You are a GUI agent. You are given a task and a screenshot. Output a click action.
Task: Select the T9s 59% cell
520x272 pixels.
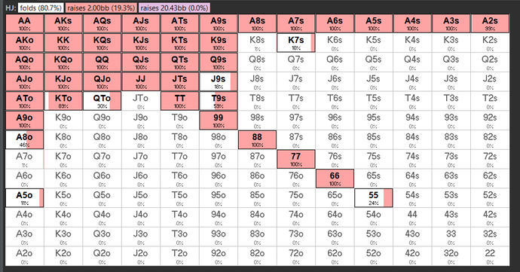point(219,101)
